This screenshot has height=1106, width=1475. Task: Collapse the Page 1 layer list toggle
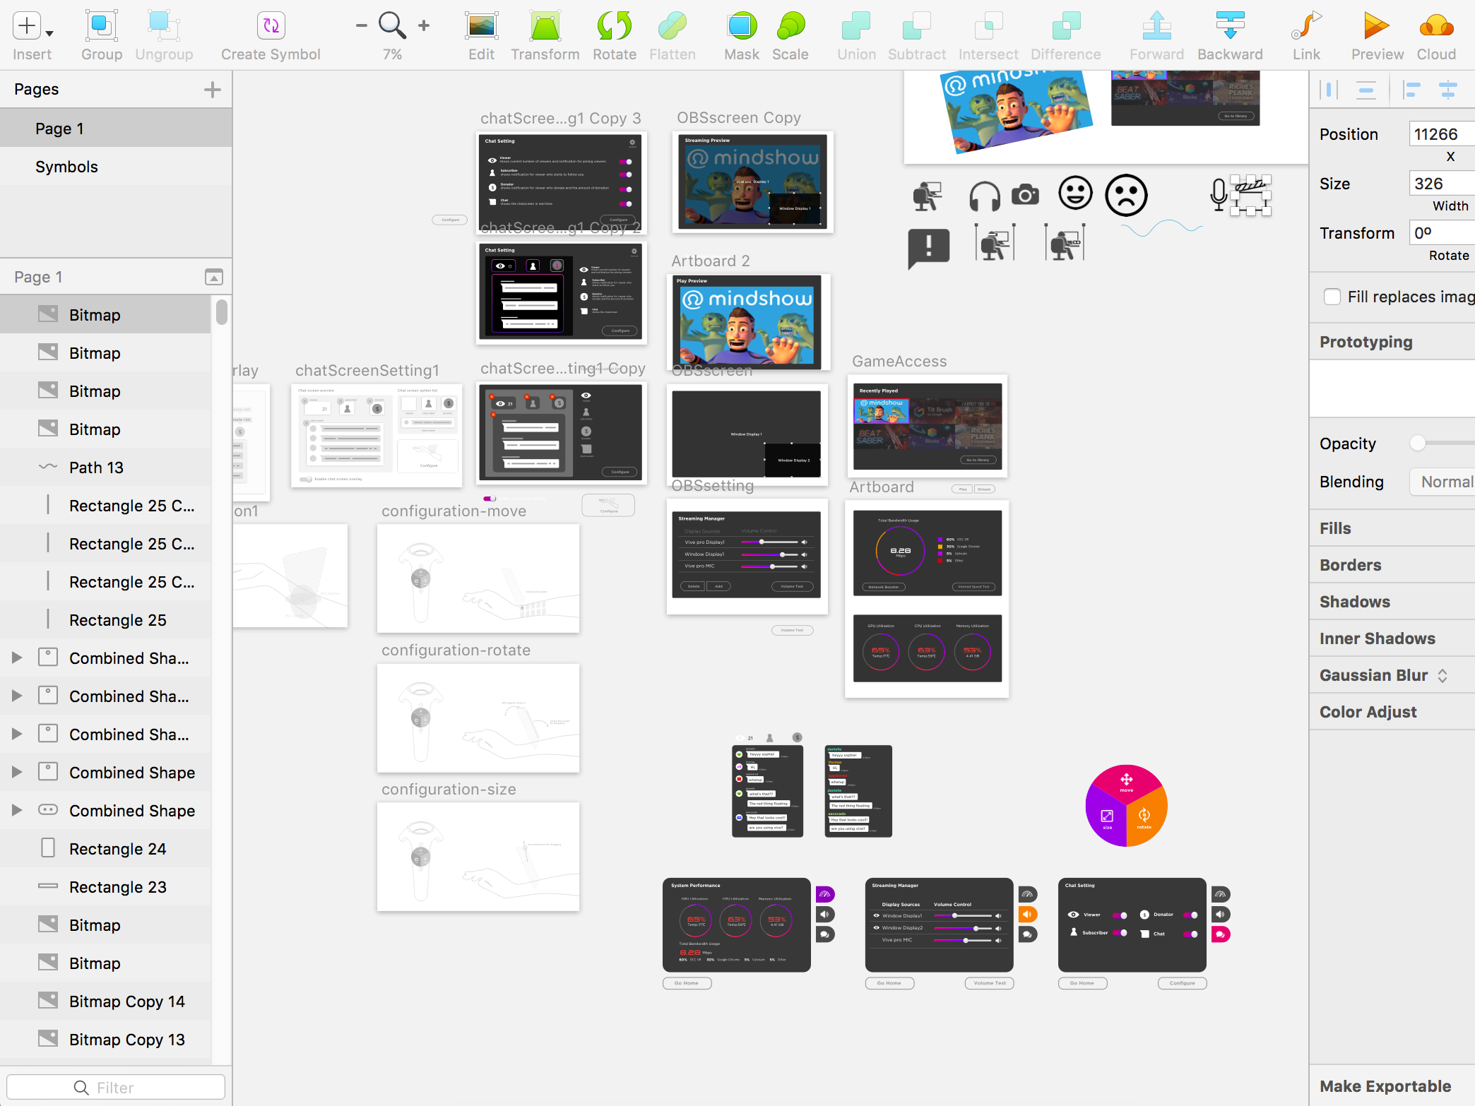tap(213, 277)
